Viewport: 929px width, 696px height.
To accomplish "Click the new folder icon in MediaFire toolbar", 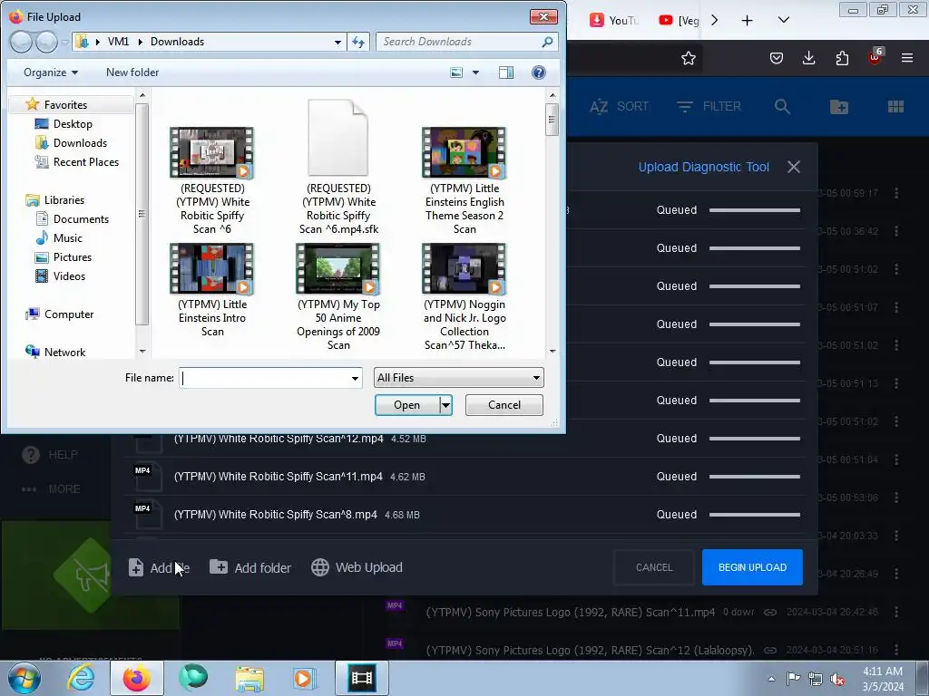I will point(839,107).
